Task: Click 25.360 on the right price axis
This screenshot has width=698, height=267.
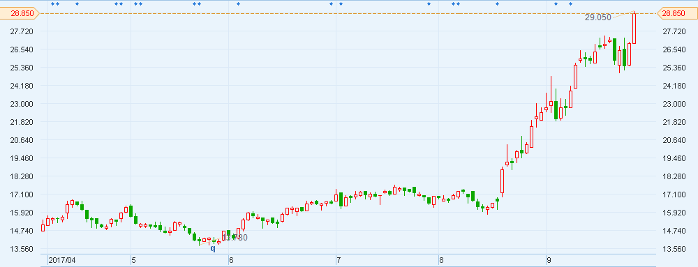Action: [x=675, y=68]
